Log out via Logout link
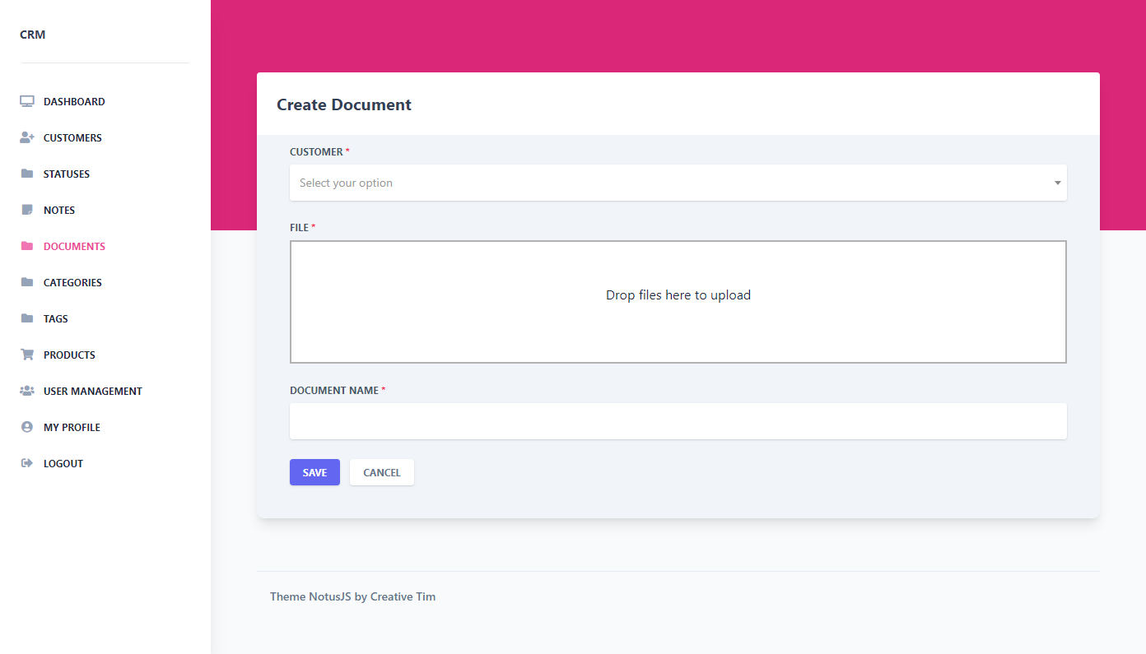The image size is (1146, 654). (63, 464)
